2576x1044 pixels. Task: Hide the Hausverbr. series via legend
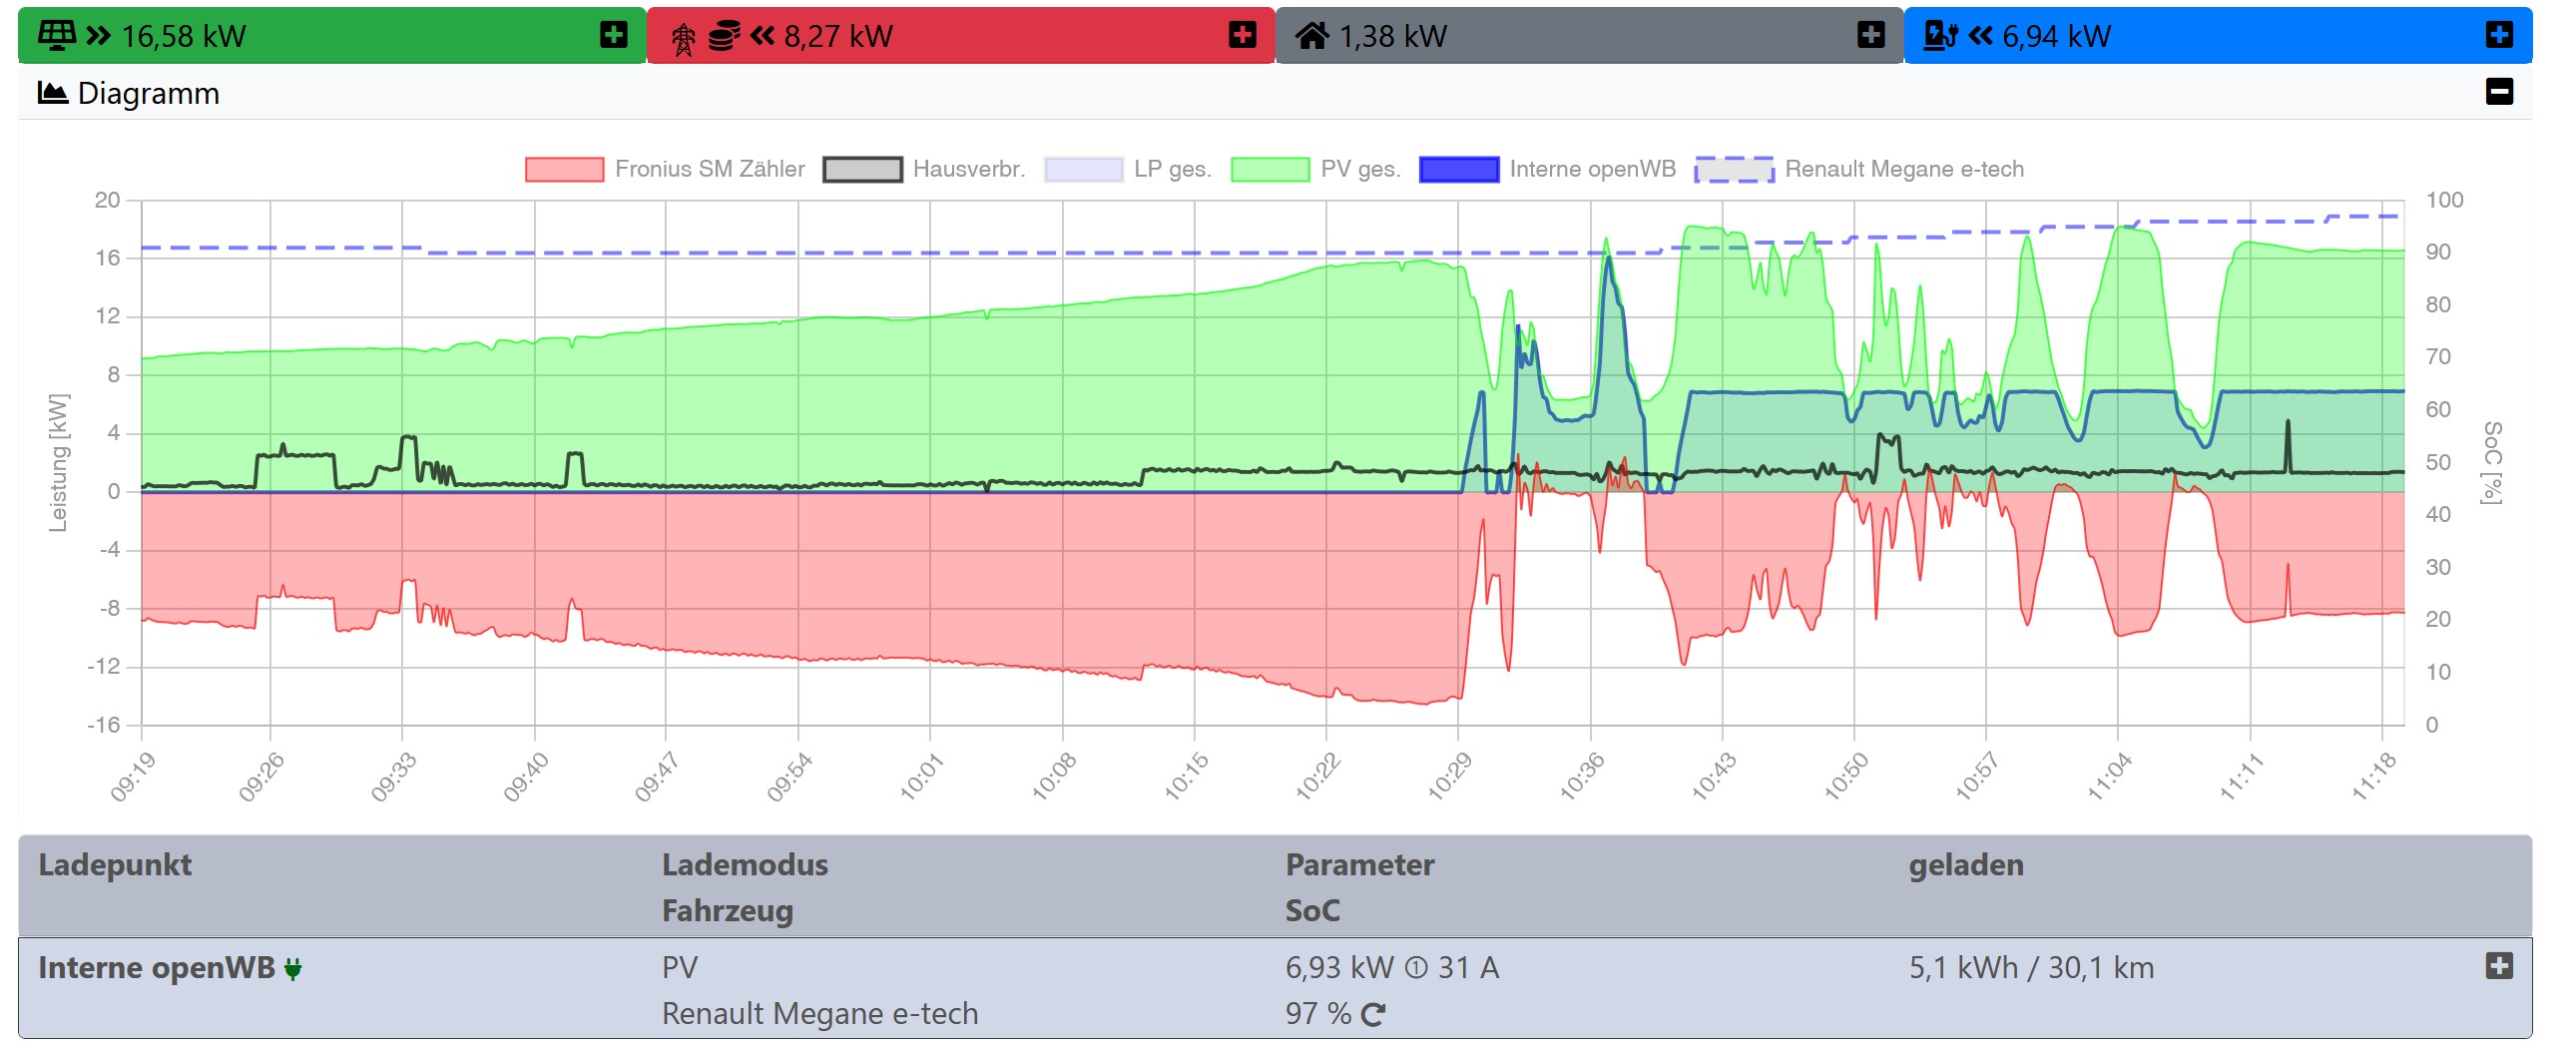point(862,169)
